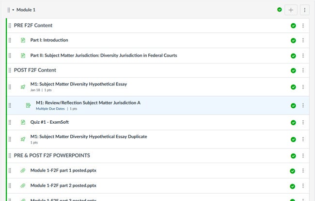
Task: Click rocket icon for Hypothetical Essay Duplicate
Action: tap(23, 139)
